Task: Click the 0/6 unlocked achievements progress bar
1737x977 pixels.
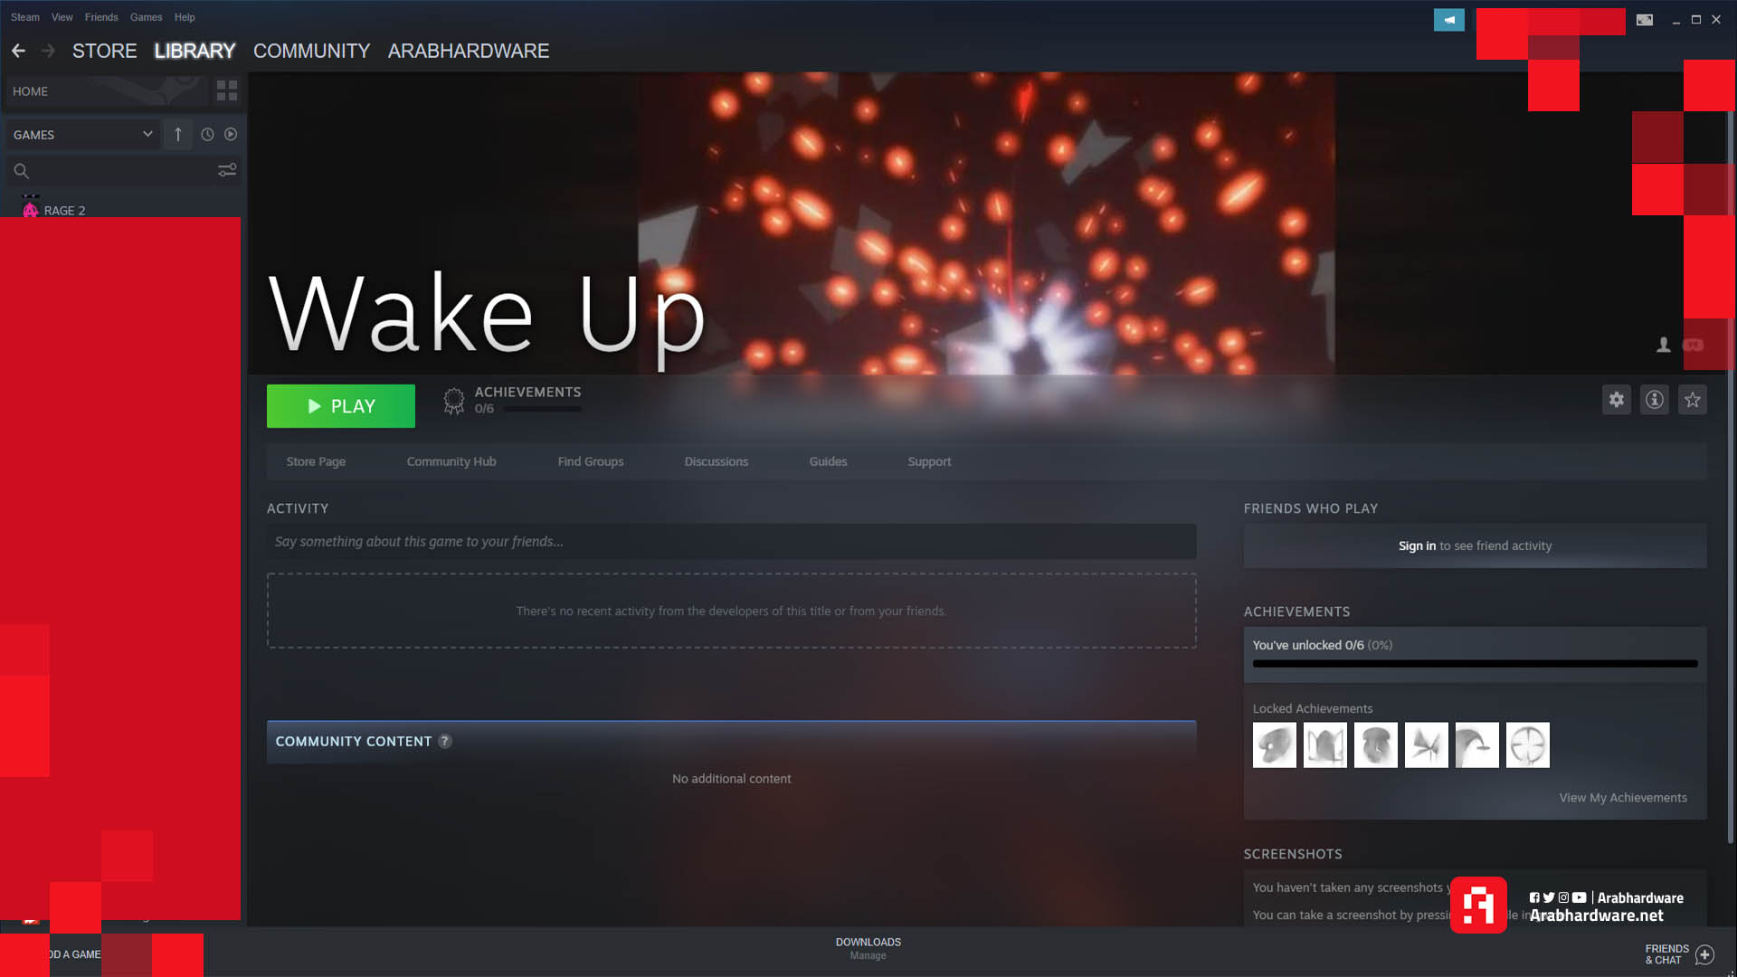Action: coord(1475,664)
